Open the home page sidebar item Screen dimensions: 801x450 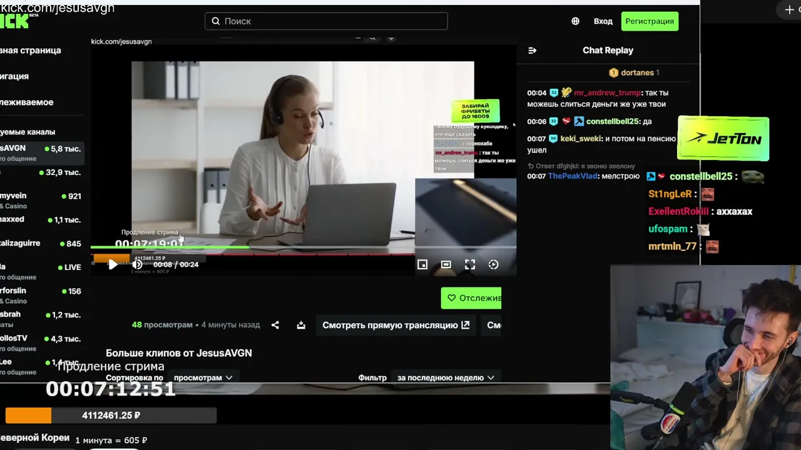[31, 50]
